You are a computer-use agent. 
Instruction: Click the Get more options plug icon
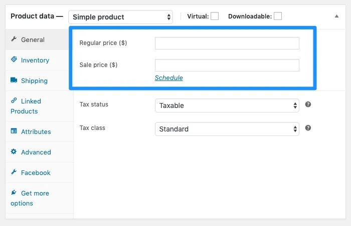14,193
